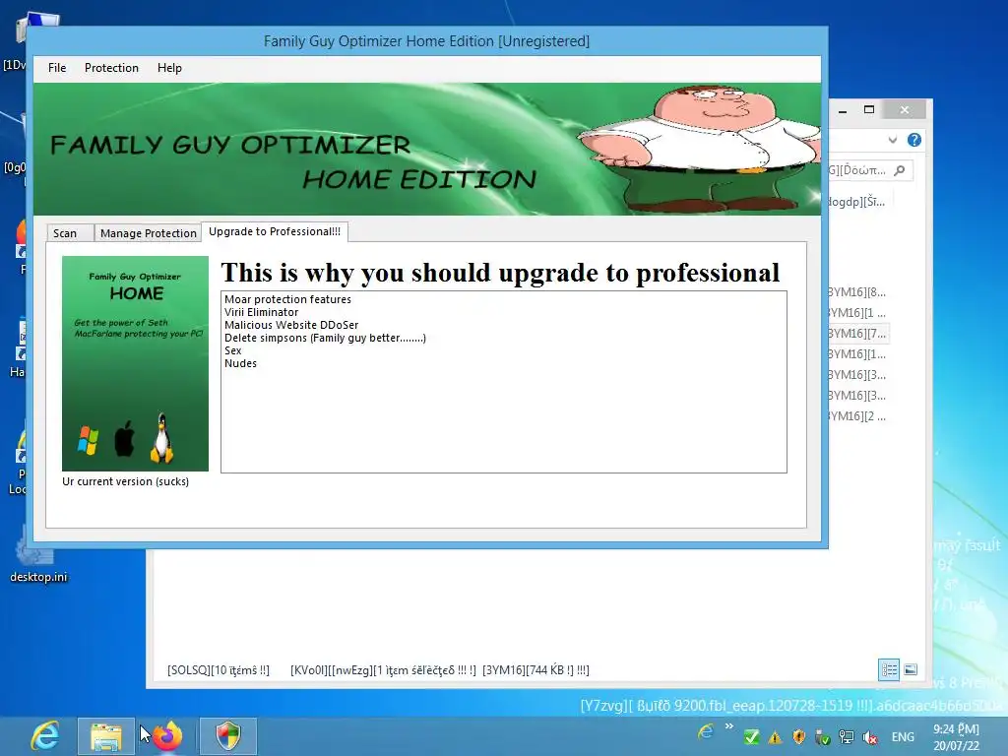Viewport: 1008px width, 756px height.
Task: Click 'Ur current version (sucks)' label
Action: pyautogui.click(x=125, y=481)
